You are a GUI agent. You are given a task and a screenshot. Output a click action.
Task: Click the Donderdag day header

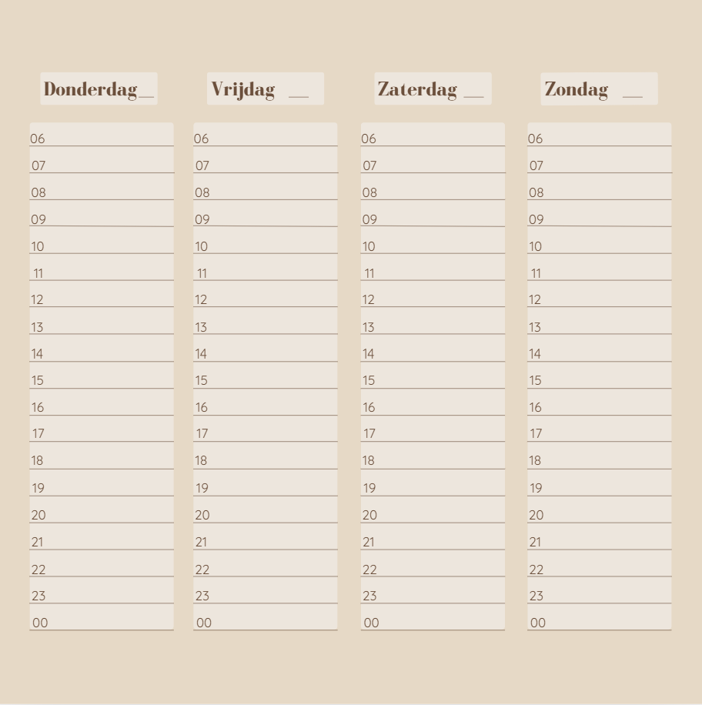[90, 89]
